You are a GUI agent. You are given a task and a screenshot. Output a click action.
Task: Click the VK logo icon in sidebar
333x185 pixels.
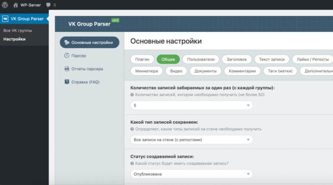click(6, 18)
